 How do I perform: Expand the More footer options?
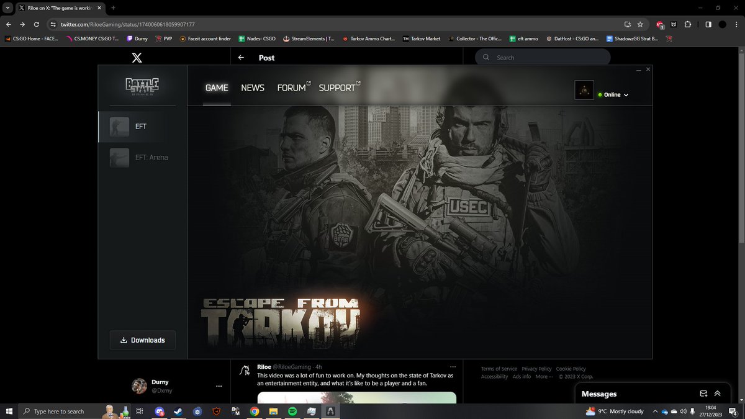(x=544, y=377)
